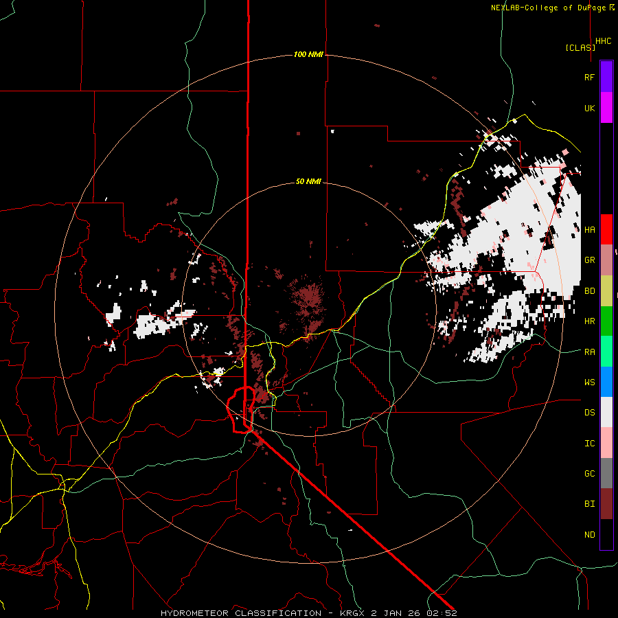This screenshot has width=618, height=618.
Task: Click the GC legend label
Action: 589,474
